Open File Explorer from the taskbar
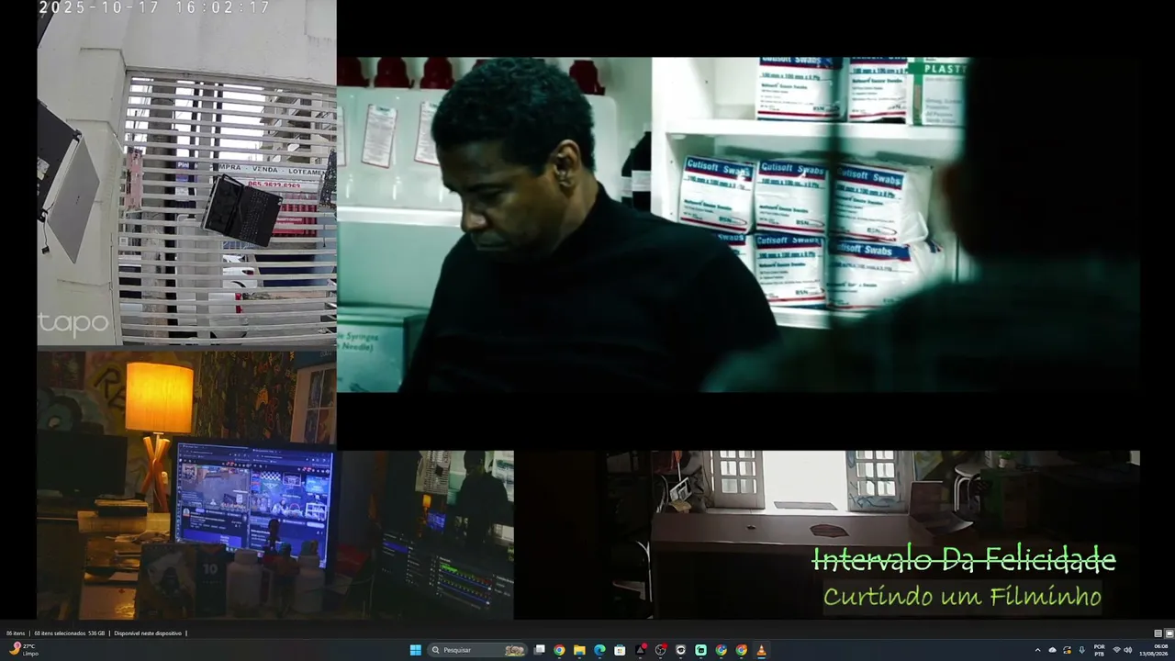Screen dimensions: 1175x661 point(579,650)
